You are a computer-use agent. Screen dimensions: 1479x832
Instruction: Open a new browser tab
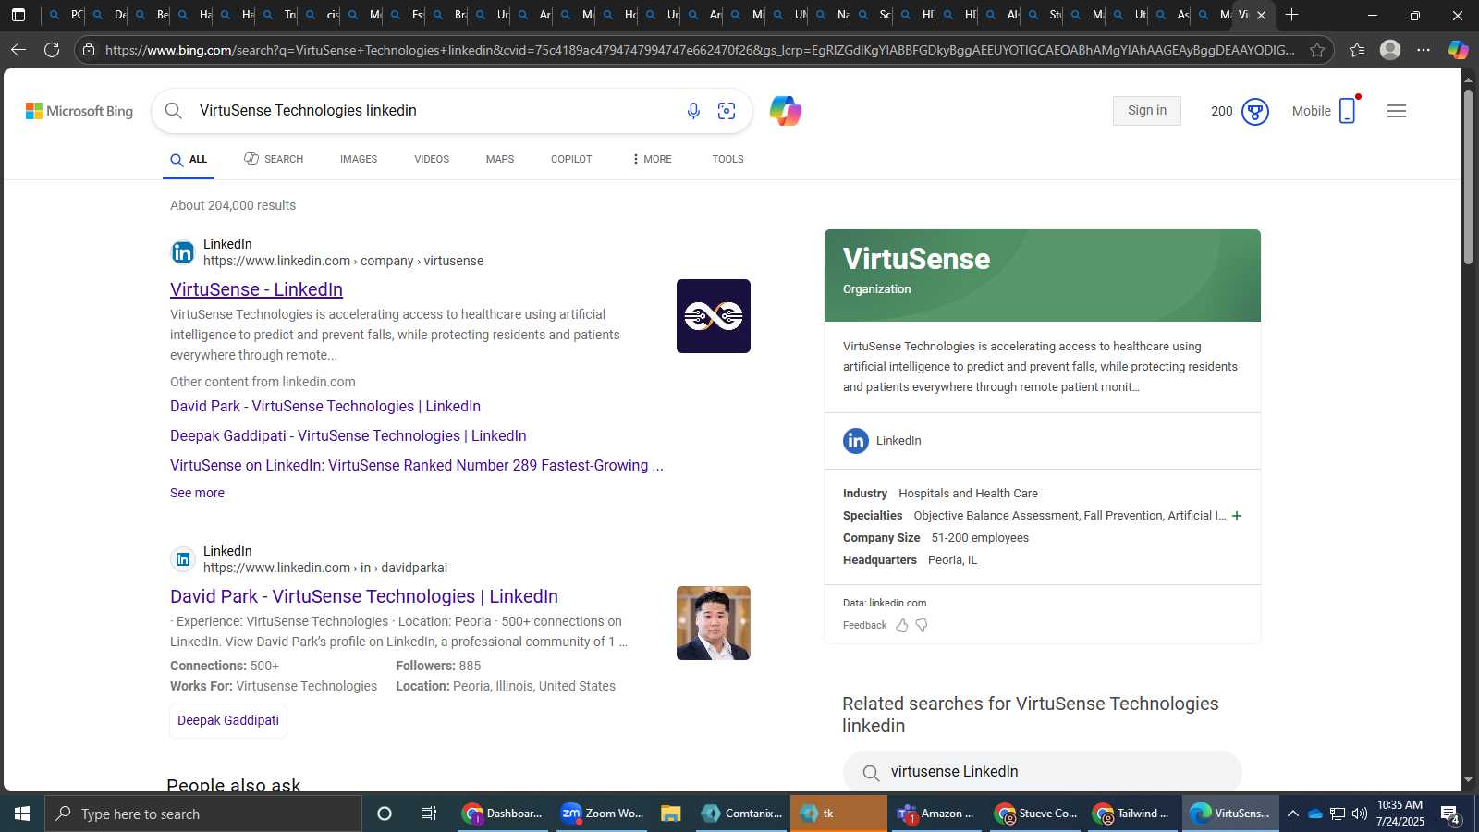[x=1291, y=15]
